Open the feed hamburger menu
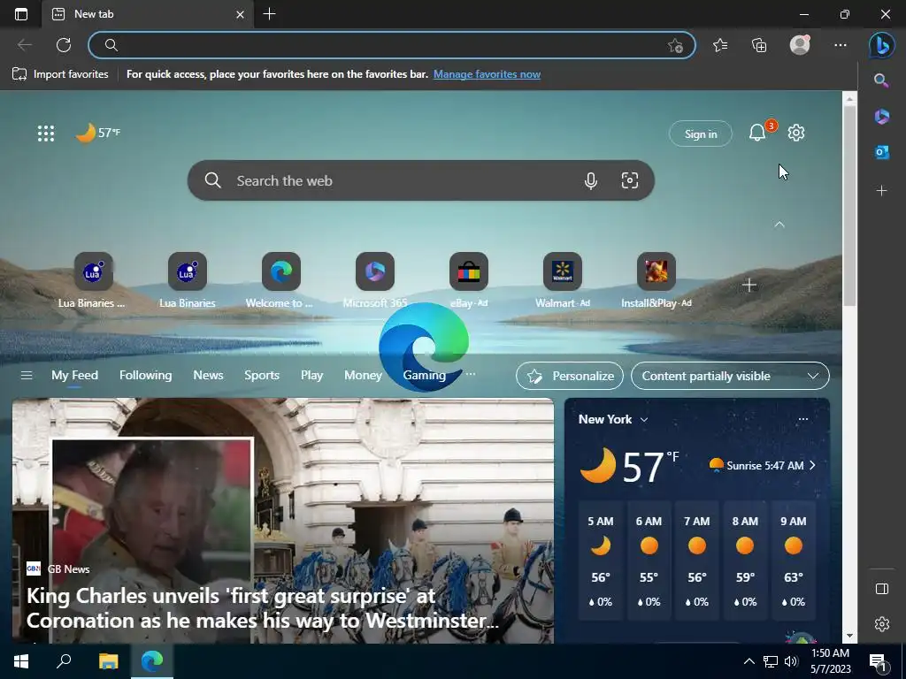 [x=26, y=375]
